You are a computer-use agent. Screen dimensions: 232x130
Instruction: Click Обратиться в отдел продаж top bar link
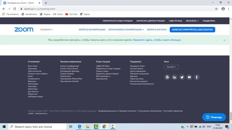click(x=117, y=21)
